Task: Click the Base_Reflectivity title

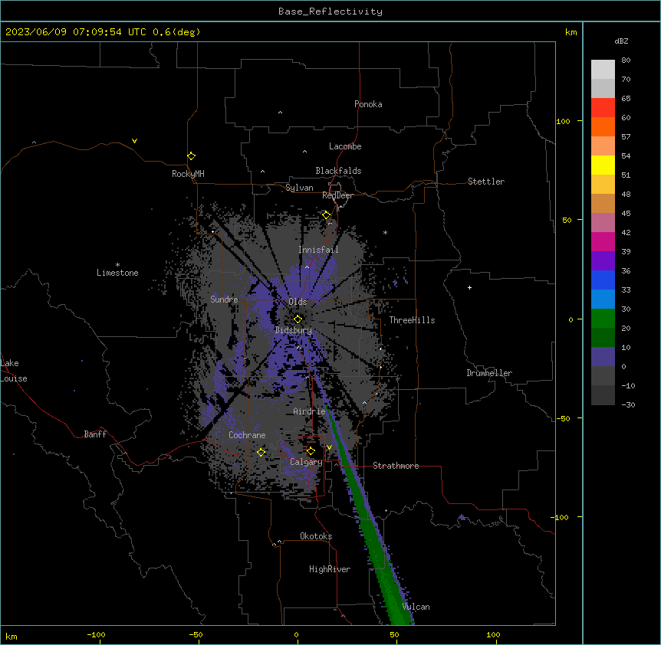Action: tap(330, 11)
